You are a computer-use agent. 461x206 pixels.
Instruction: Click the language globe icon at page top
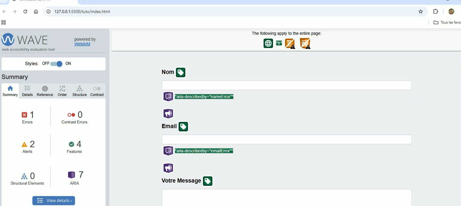coord(268,43)
